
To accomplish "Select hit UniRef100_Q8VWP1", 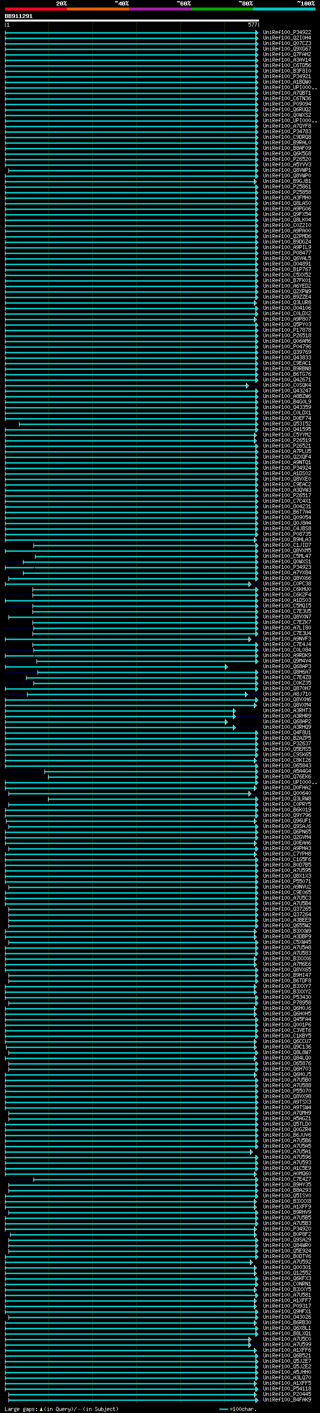I will tap(286, 170).
